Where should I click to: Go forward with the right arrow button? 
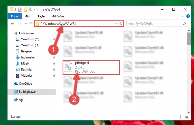[20, 24]
